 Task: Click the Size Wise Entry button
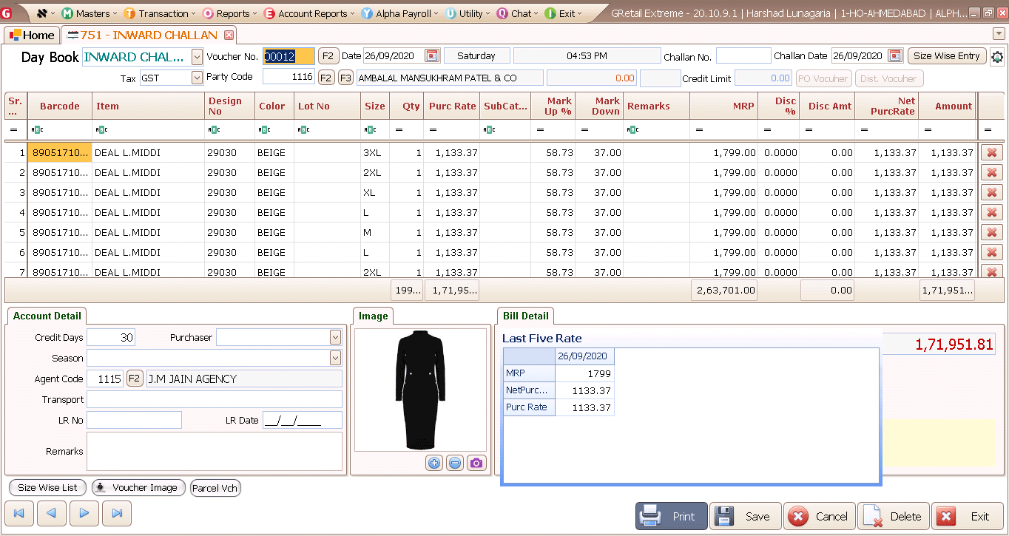946,56
